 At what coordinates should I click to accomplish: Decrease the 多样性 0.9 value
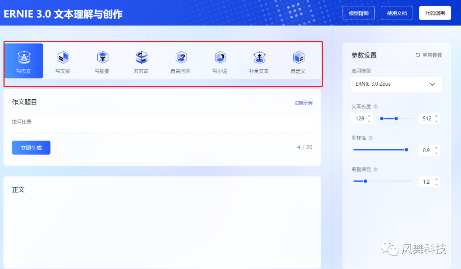pos(436,153)
